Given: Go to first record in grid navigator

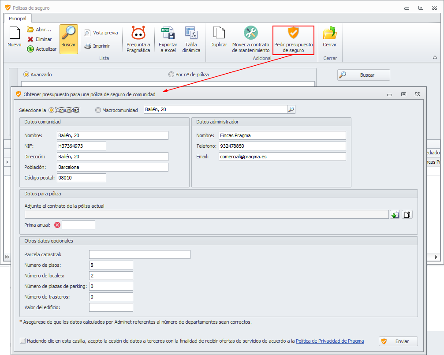Looking at the screenshot, I should [x=7, y=257].
